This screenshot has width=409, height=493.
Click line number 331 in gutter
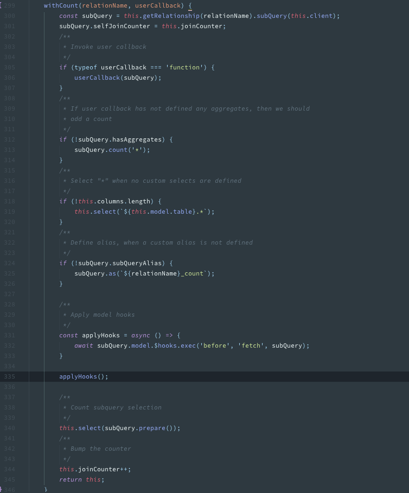(9, 336)
